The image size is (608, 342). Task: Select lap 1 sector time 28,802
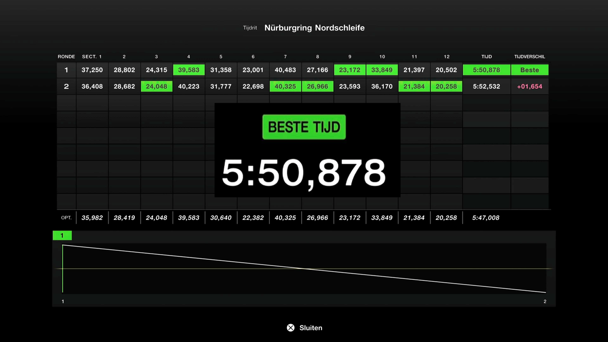coord(124,70)
